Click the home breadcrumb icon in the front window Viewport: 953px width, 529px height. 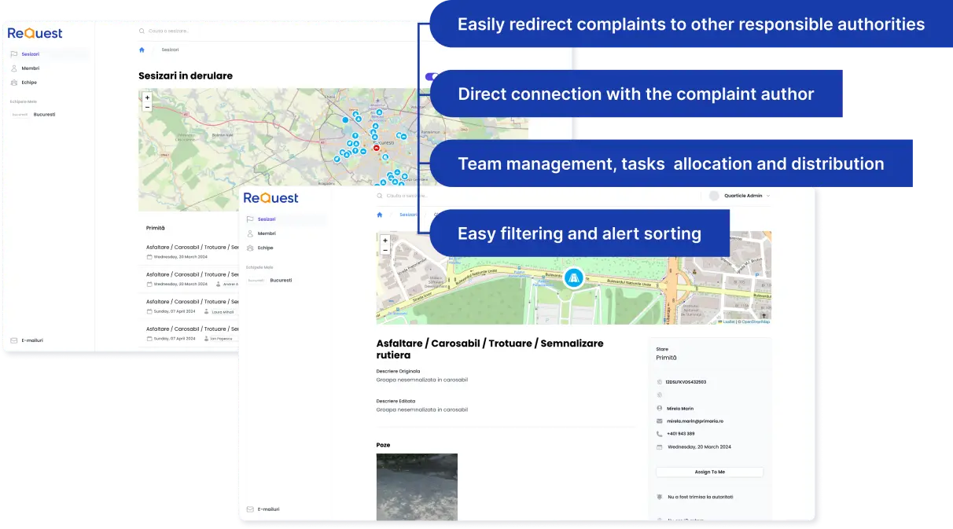coord(380,215)
